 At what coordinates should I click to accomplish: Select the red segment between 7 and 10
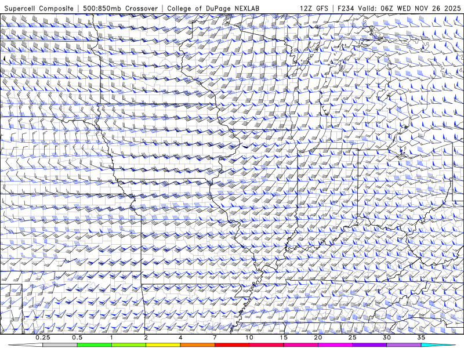coord(231,345)
